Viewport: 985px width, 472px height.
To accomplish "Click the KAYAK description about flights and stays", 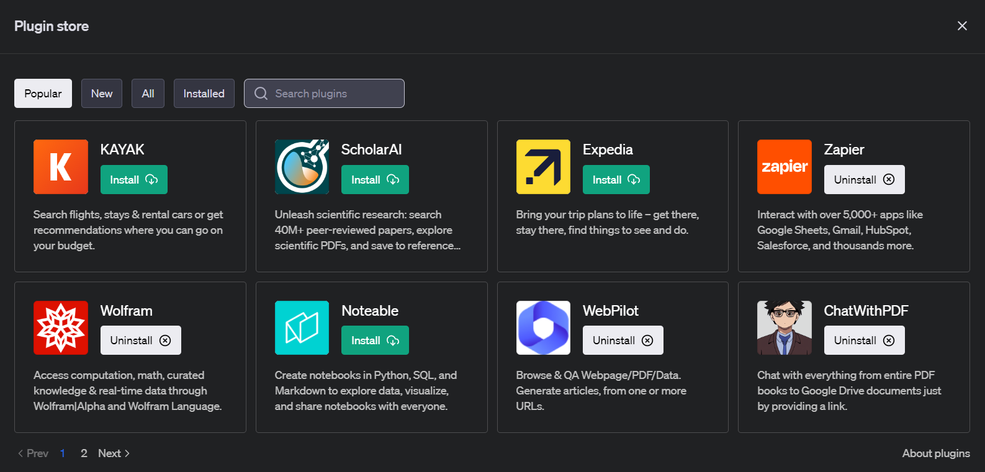I will coord(128,230).
